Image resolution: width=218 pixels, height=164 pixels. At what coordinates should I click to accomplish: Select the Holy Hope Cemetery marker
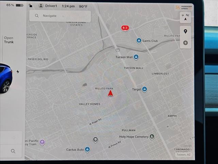pos(152,137)
